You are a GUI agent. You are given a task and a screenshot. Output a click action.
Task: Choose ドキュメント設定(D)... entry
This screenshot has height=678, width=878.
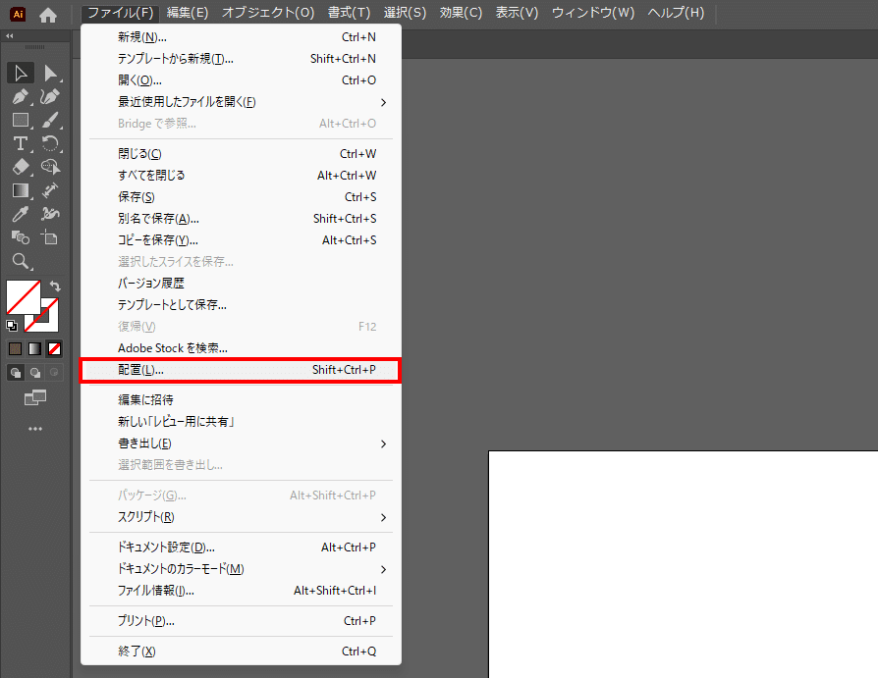click(241, 548)
